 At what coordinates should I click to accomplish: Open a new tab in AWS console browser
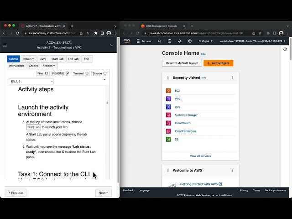[x=192, y=26]
